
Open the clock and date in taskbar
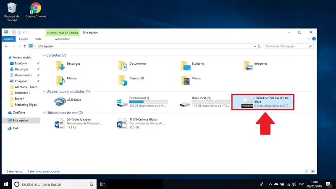314,184
